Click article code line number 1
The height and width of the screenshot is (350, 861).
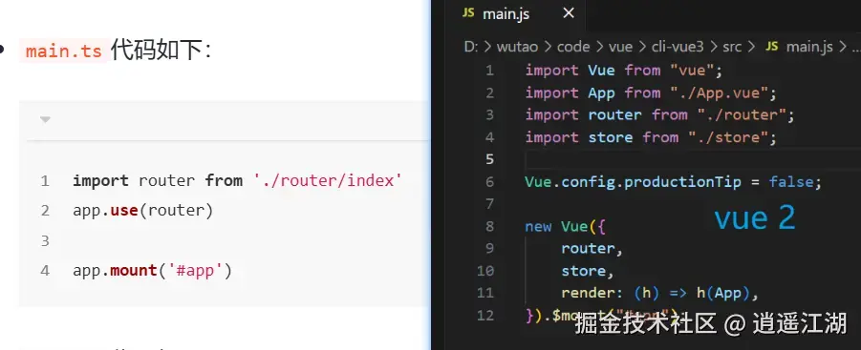(x=45, y=181)
